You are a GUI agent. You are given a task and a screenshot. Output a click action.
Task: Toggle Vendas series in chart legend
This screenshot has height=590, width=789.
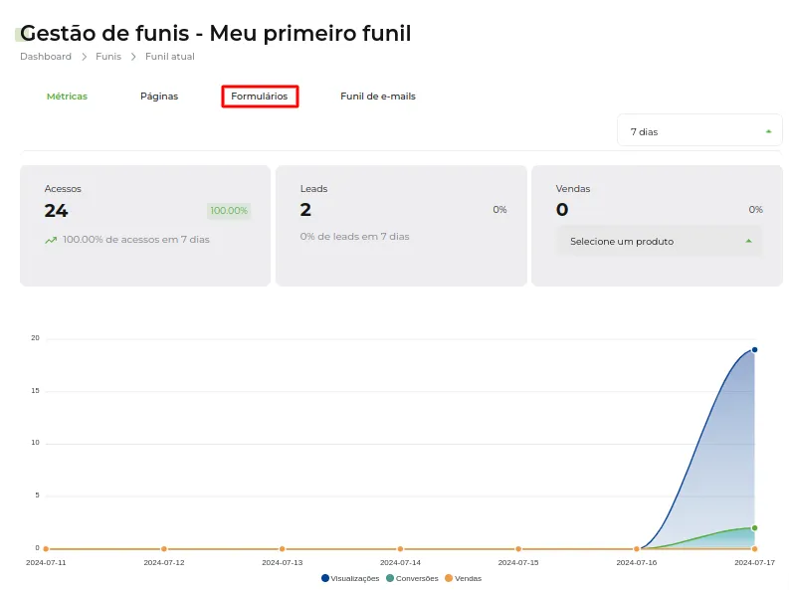tap(464, 578)
